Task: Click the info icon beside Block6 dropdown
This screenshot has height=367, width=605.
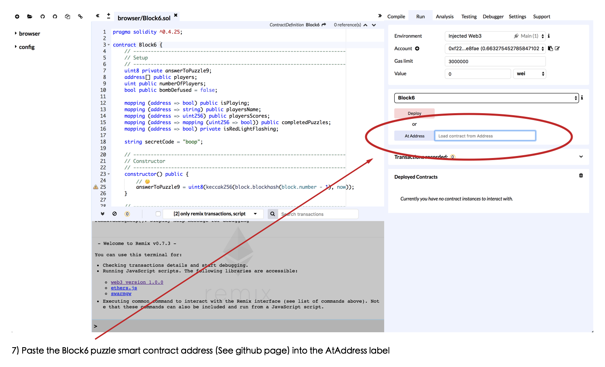Action: click(582, 97)
